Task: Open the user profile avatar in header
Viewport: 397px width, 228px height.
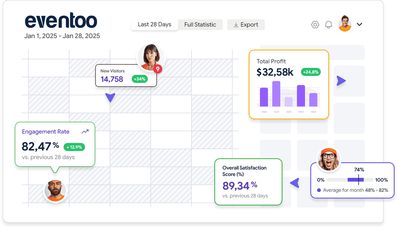Action: tap(345, 24)
